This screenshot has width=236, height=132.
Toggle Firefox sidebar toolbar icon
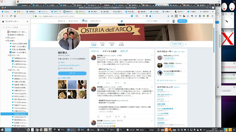(x=176, y=16)
